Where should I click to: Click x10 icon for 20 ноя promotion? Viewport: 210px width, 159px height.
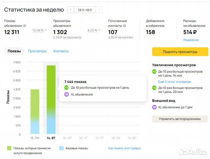tap(154, 88)
